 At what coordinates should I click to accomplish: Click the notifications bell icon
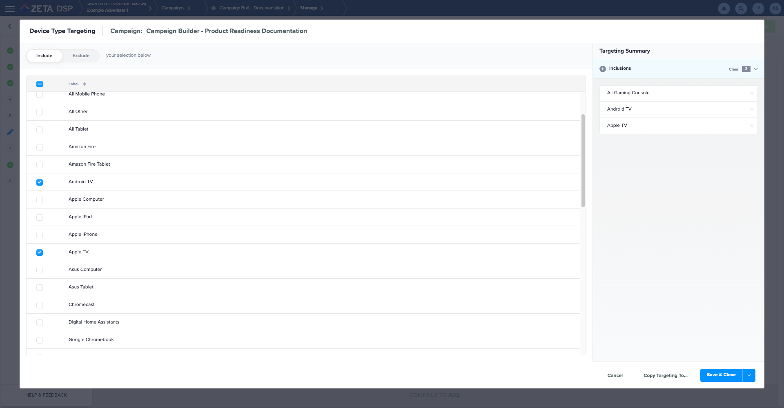coord(724,8)
